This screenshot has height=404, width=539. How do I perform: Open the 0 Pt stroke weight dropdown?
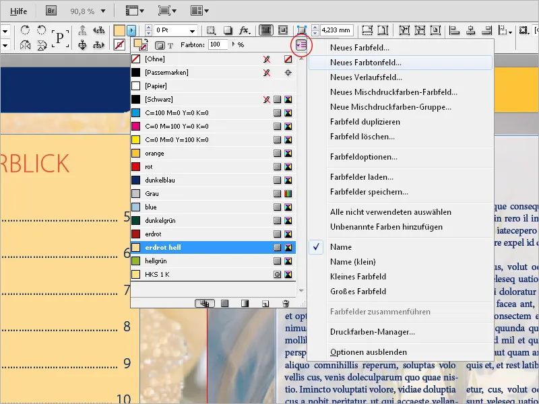tap(192, 30)
